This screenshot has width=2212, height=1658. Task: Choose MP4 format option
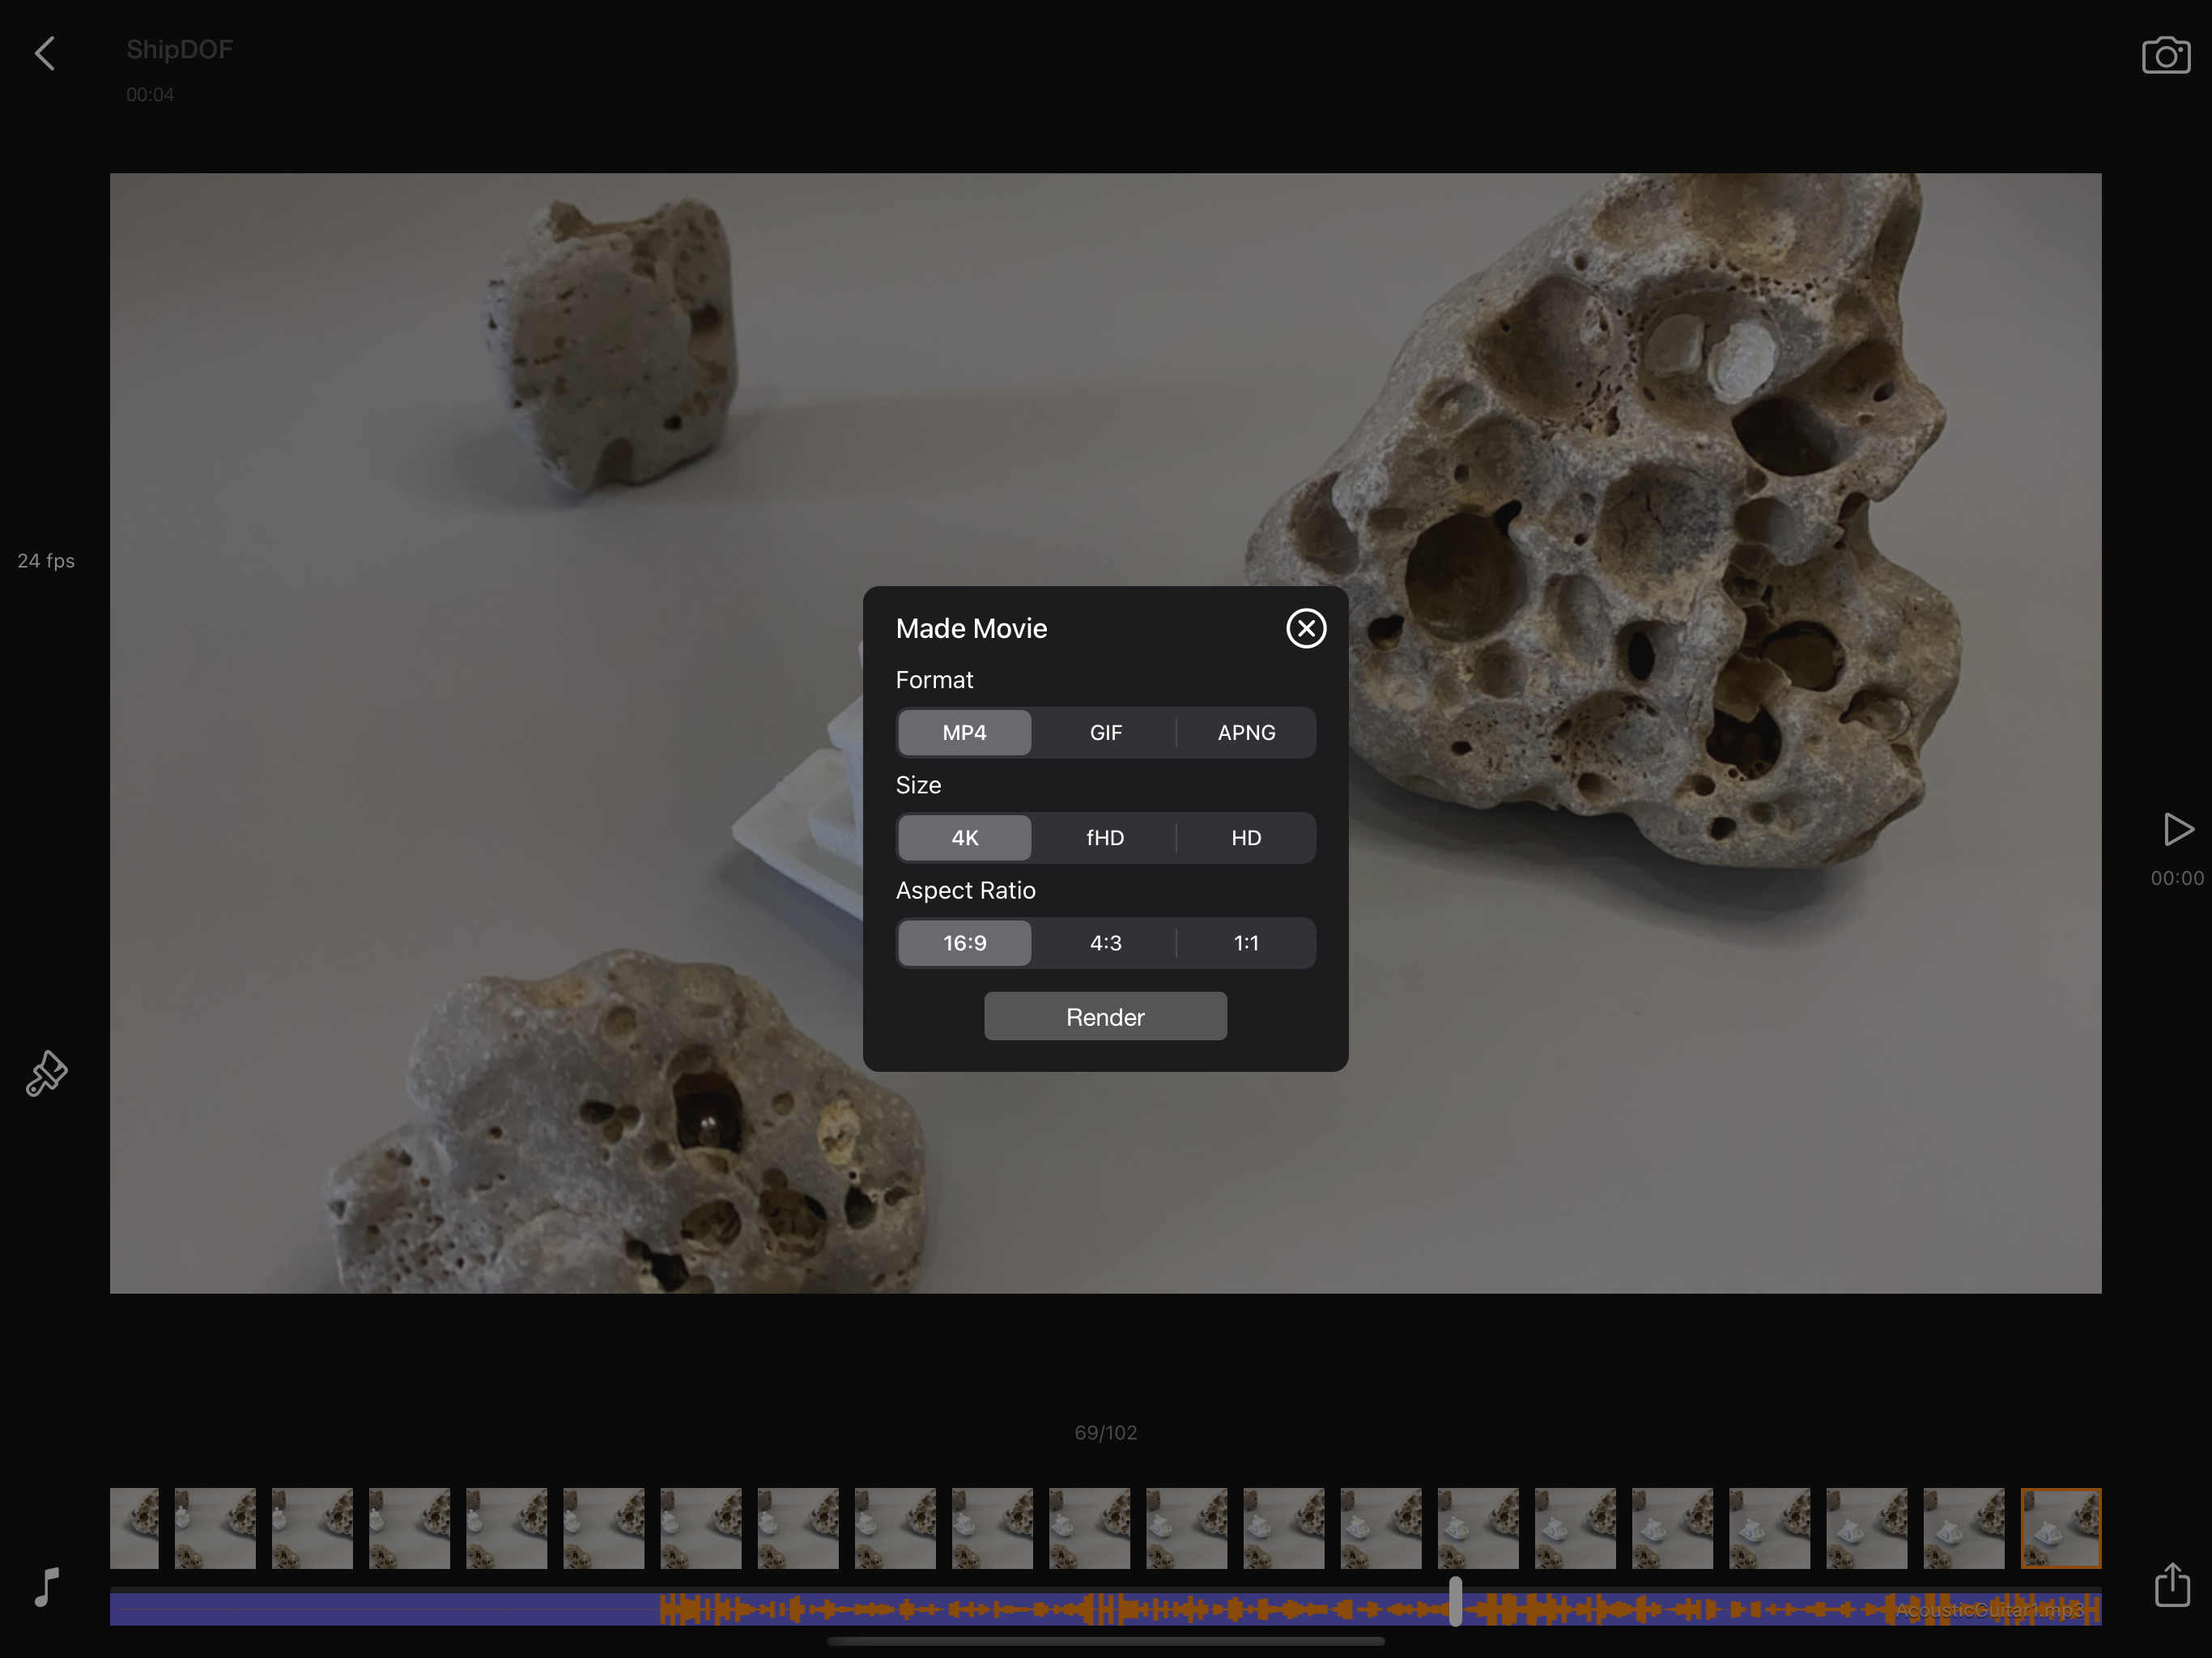click(x=964, y=733)
